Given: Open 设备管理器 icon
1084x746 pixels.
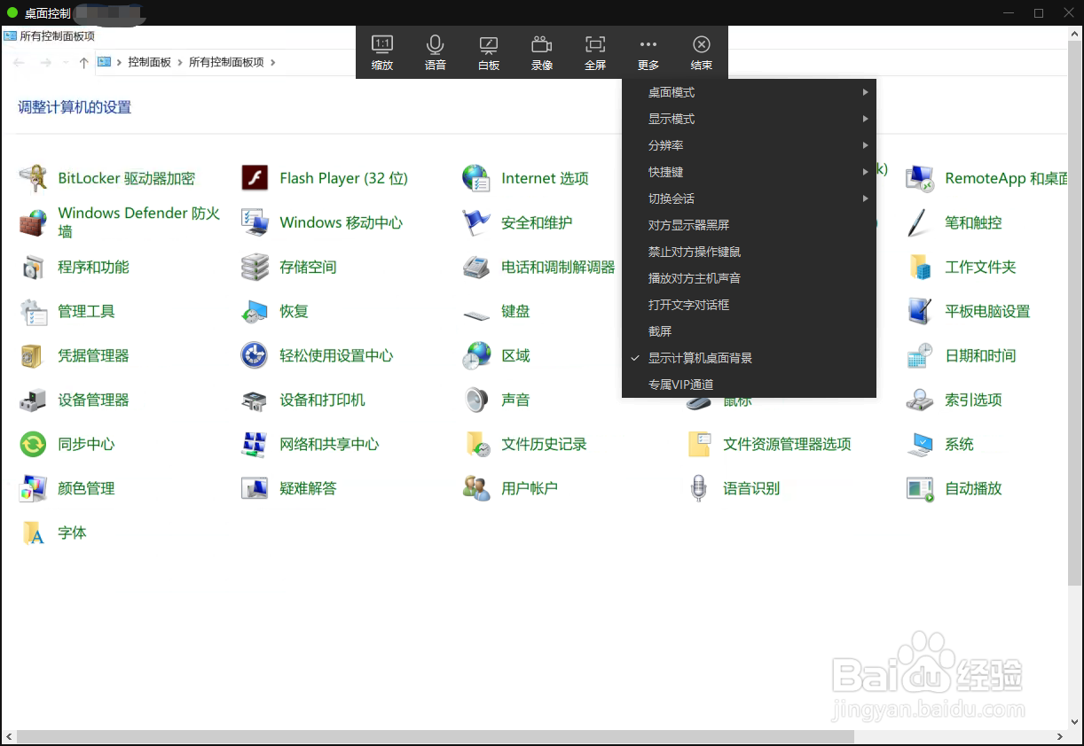Looking at the screenshot, I should coord(33,400).
